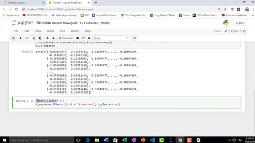Open the Facebook Home bookmark
The image size is (255, 143).
click(x=184, y=15)
